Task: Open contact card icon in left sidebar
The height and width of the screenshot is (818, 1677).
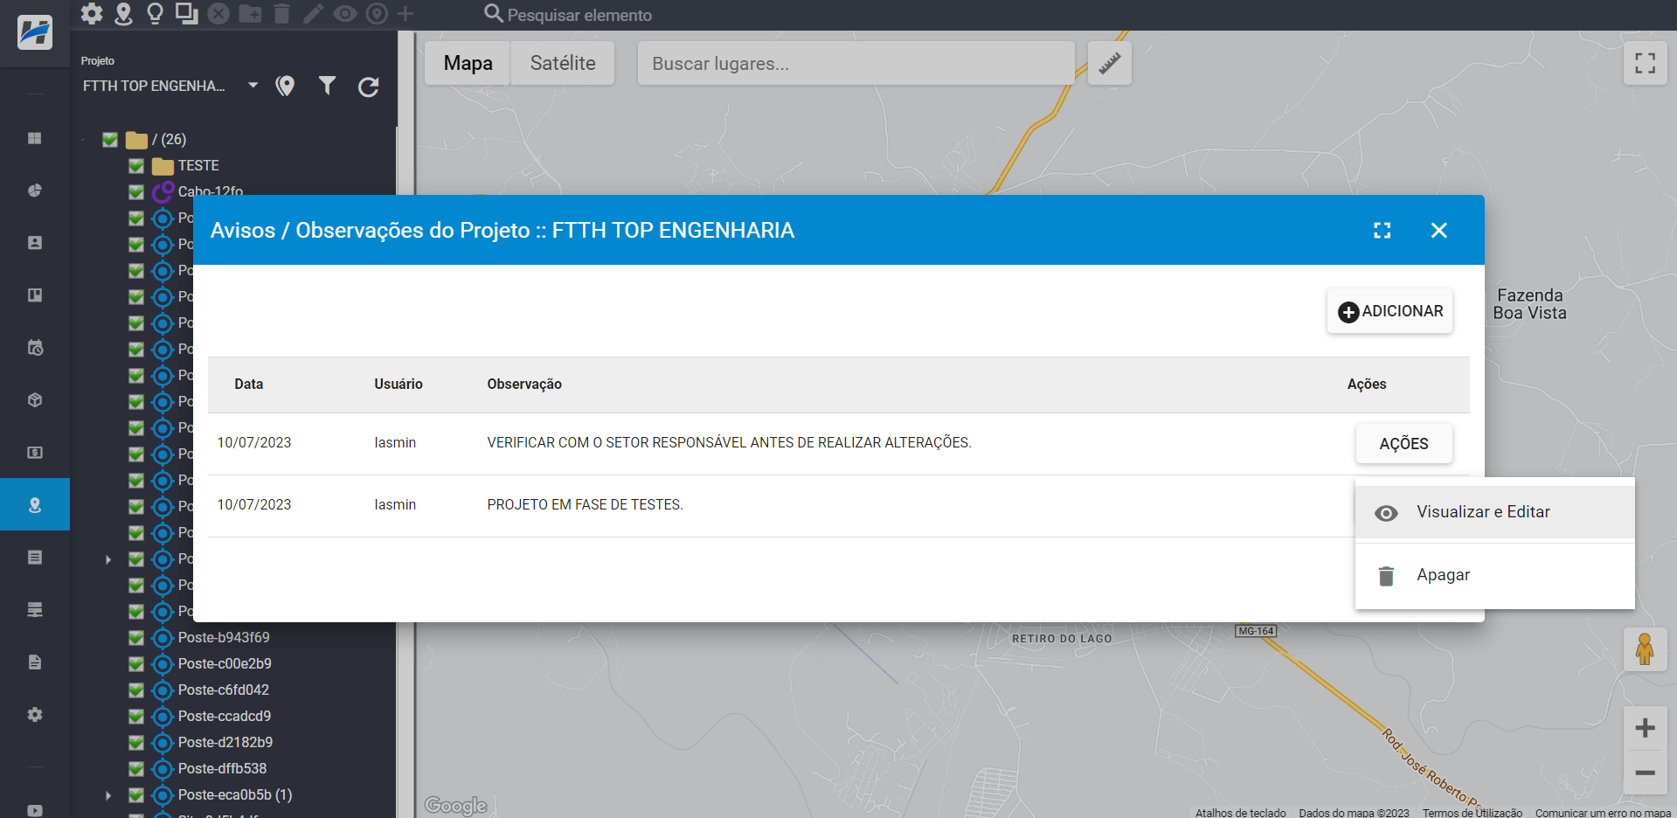Action: click(35, 243)
